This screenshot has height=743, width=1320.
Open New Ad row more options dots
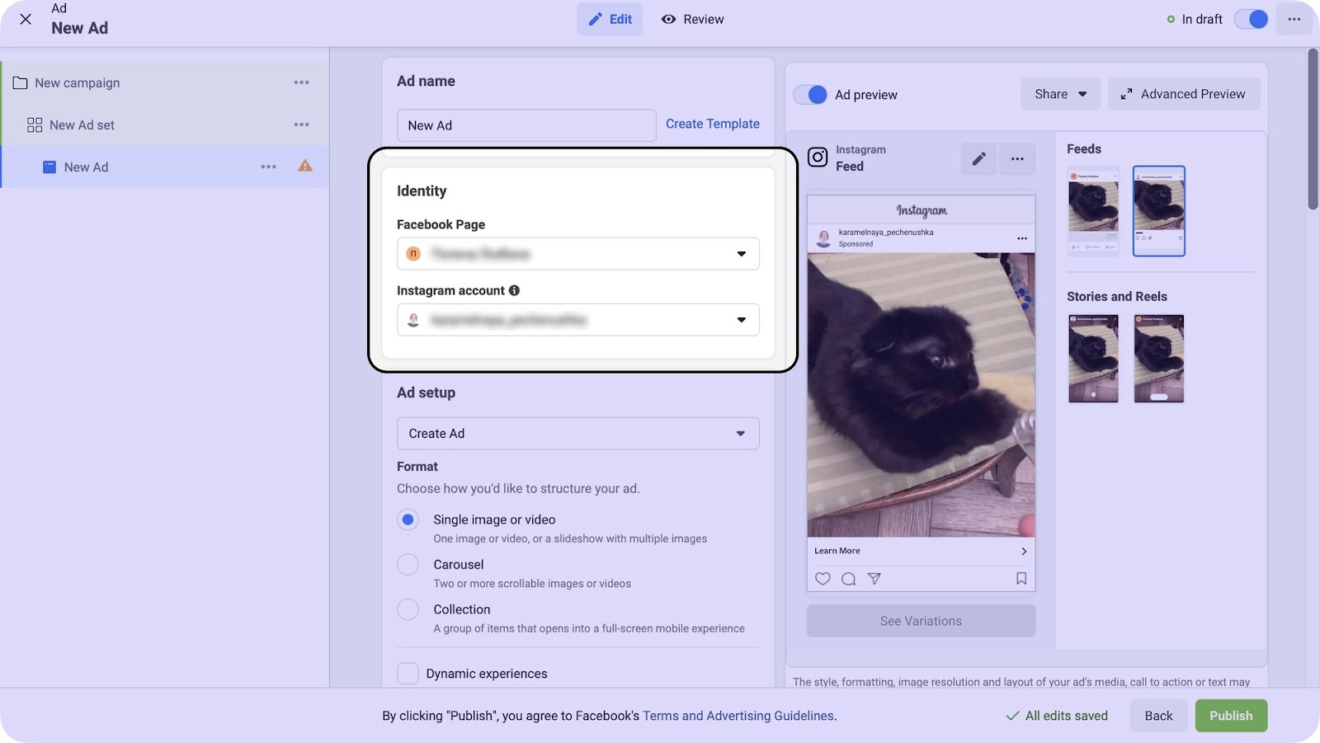pos(268,167)
